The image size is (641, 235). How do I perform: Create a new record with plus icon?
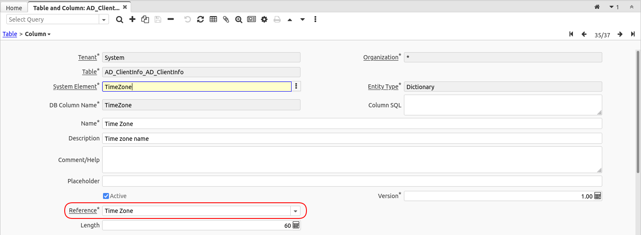(132, 20)
